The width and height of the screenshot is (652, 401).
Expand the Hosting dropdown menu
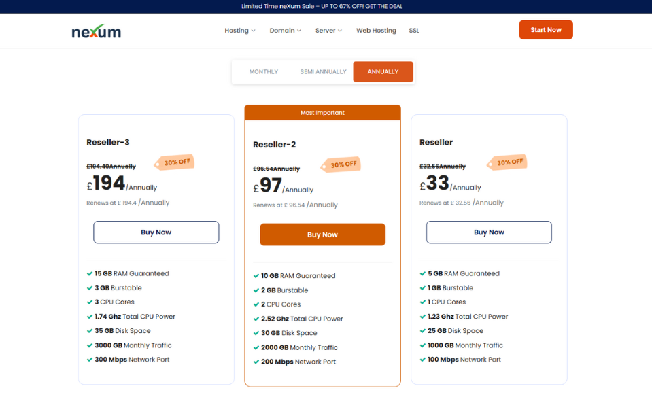[x=240, y=31]
